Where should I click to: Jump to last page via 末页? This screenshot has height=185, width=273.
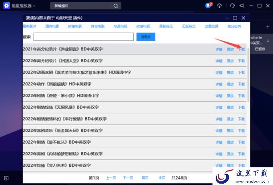[162, 178]
